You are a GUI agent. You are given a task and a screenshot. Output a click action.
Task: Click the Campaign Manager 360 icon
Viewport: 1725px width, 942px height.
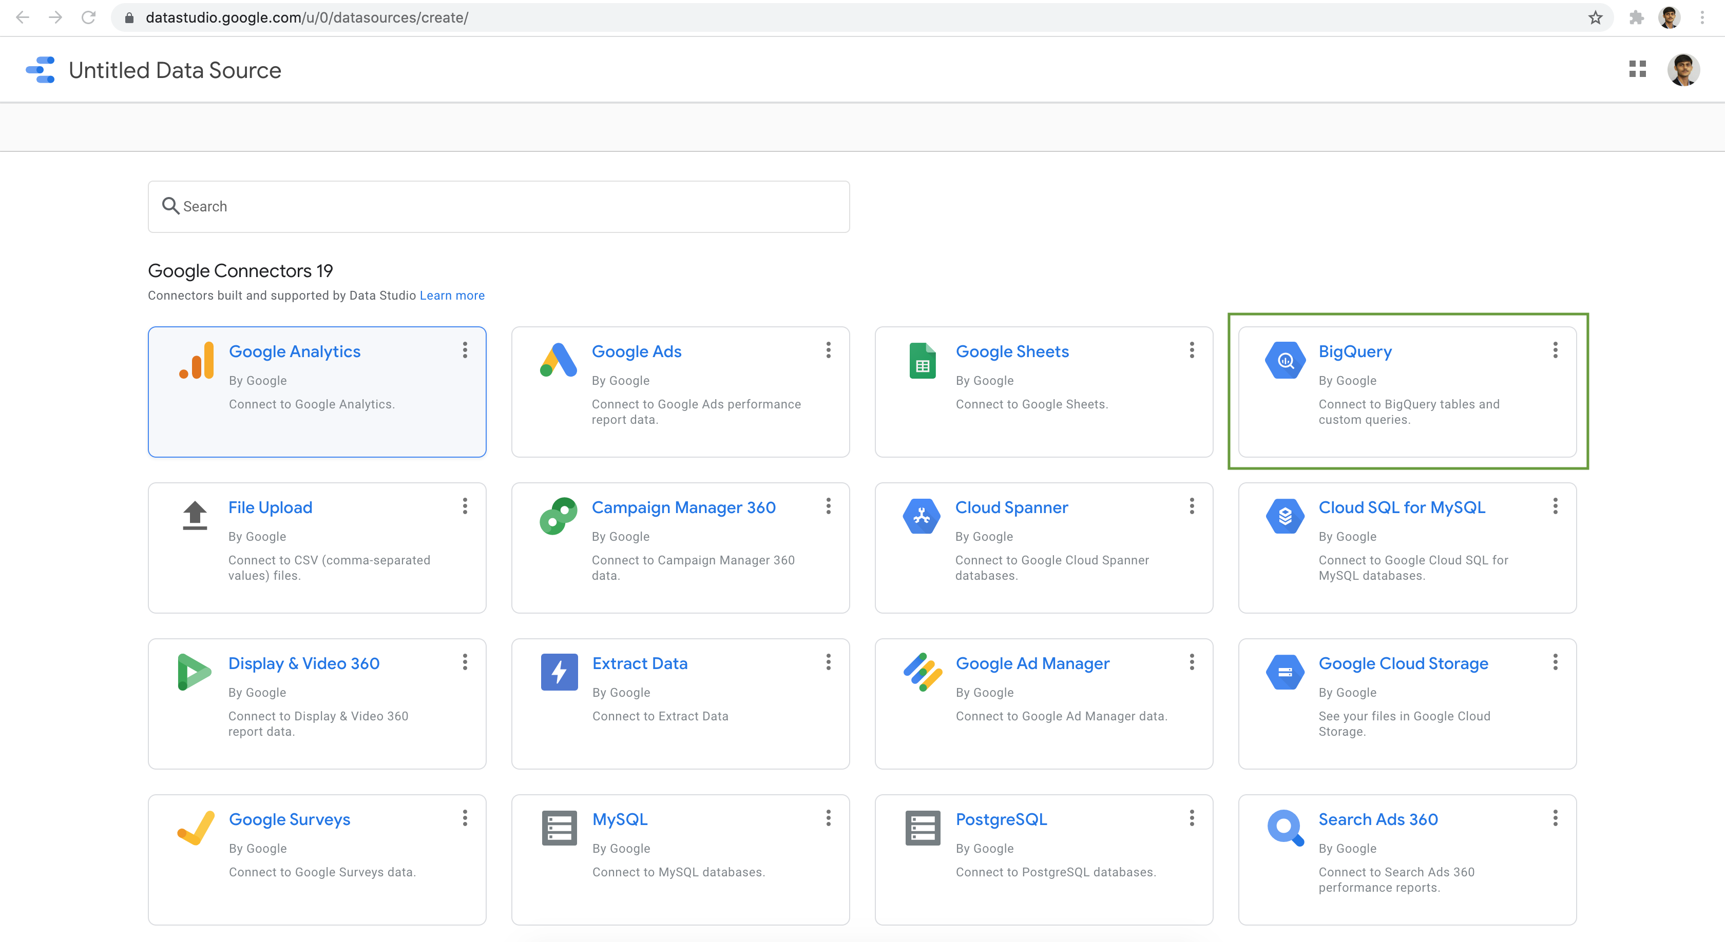559,516
